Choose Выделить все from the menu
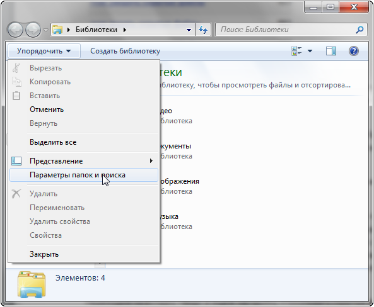 tap(53, 142)
